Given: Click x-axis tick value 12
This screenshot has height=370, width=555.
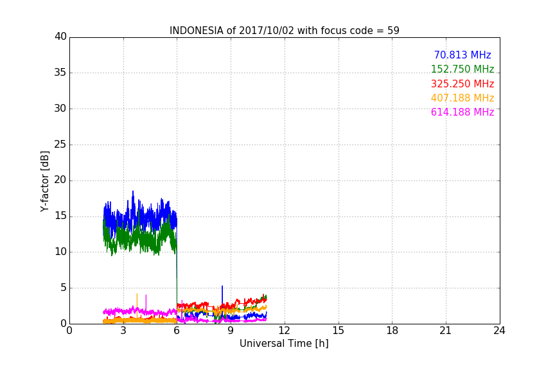Looking at the screenshot, I should click(x=285, y=331).
